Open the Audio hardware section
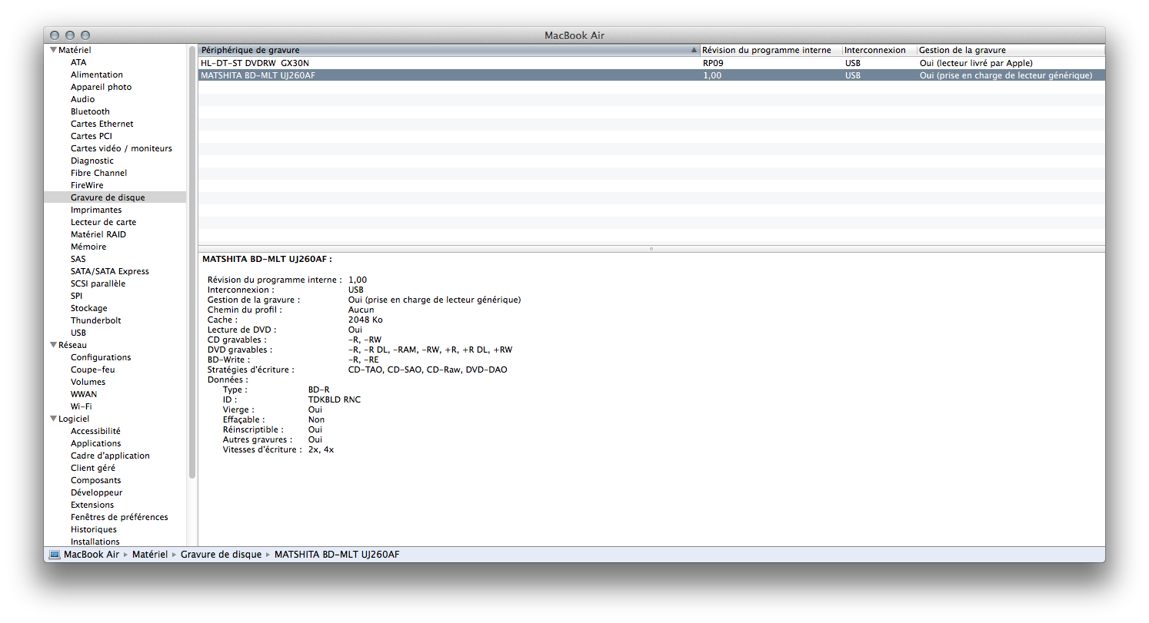1149x623 pixels. click(x=83, y=99)
